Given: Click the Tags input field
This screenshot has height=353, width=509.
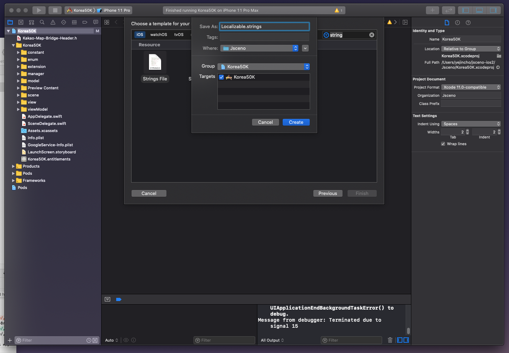Looking at the screenshot, I should pyautogui.click(x=264, y=37).
